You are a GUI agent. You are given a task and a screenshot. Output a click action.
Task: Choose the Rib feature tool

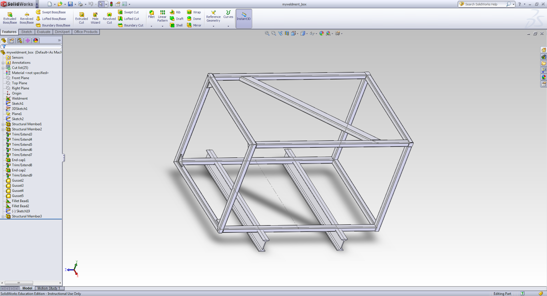click(x=175, y=12)
